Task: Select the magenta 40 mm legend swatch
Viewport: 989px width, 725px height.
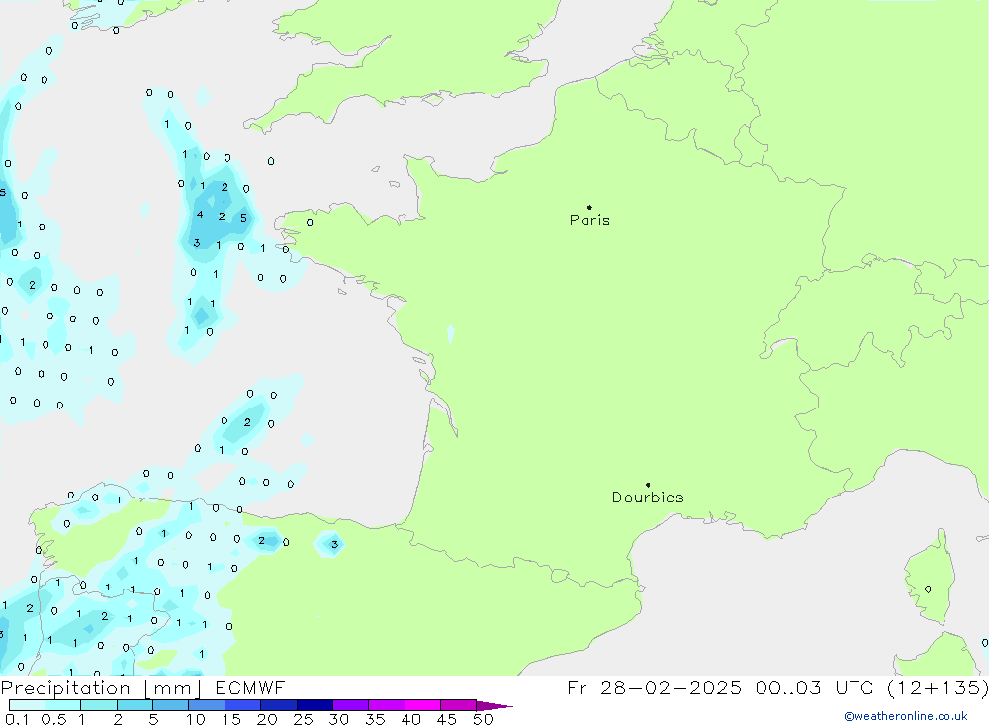Action: pos(422,705)
